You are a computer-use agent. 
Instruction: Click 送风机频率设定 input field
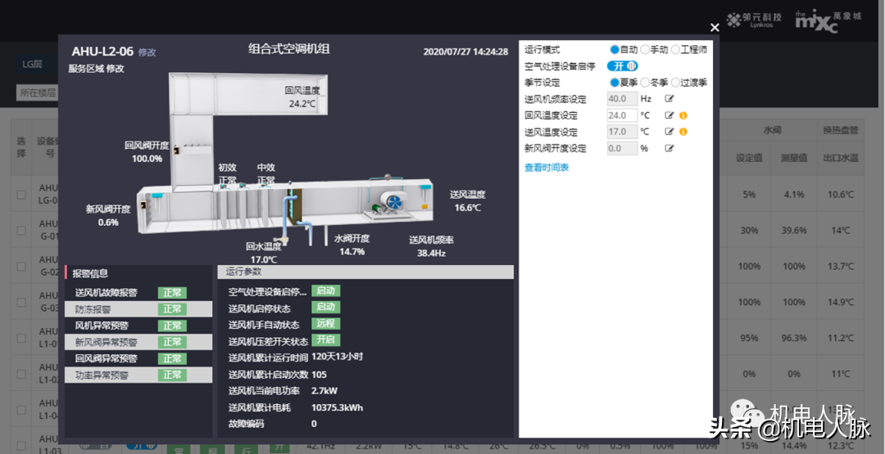tap(622, 99)
